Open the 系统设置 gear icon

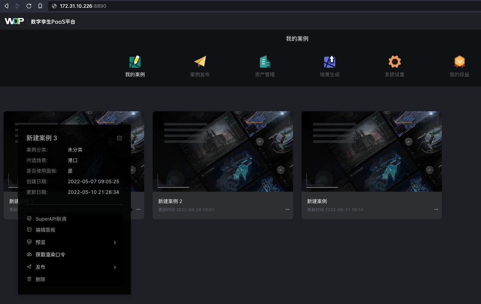click(x=395, y=62)
